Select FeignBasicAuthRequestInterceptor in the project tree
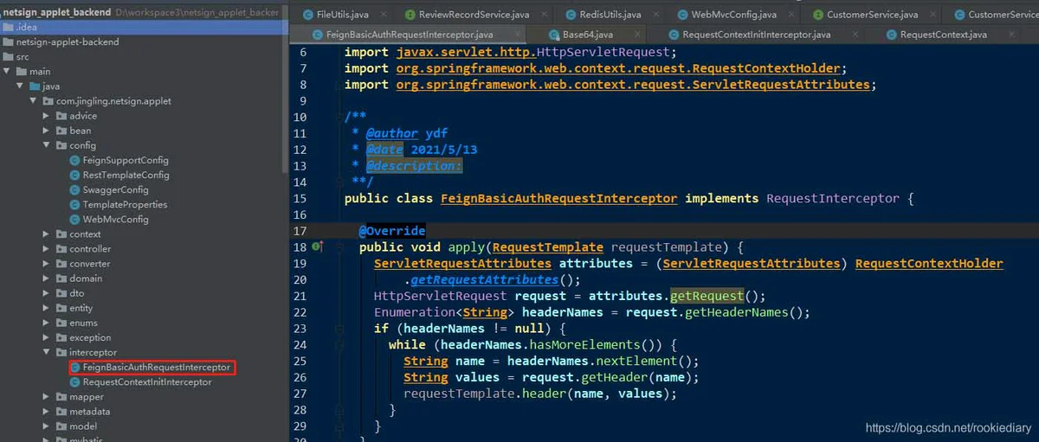 (x=157, y=368)
